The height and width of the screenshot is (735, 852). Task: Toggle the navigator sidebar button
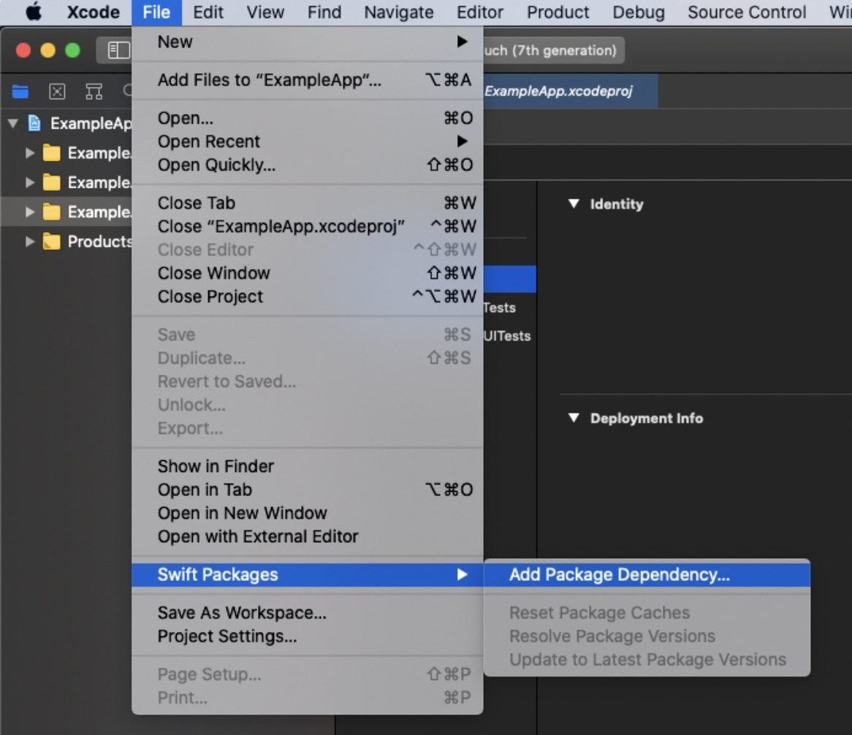pos(118,50)
